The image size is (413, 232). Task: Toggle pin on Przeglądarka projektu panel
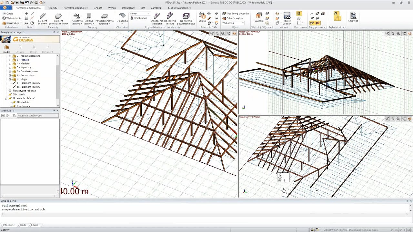coord(54,32)
